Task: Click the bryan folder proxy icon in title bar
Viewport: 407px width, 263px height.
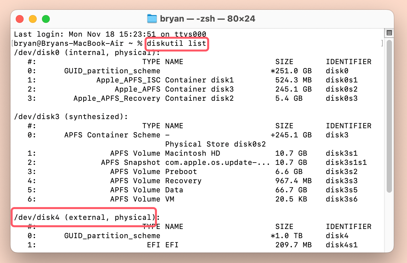Action: (x=151, y=19)
